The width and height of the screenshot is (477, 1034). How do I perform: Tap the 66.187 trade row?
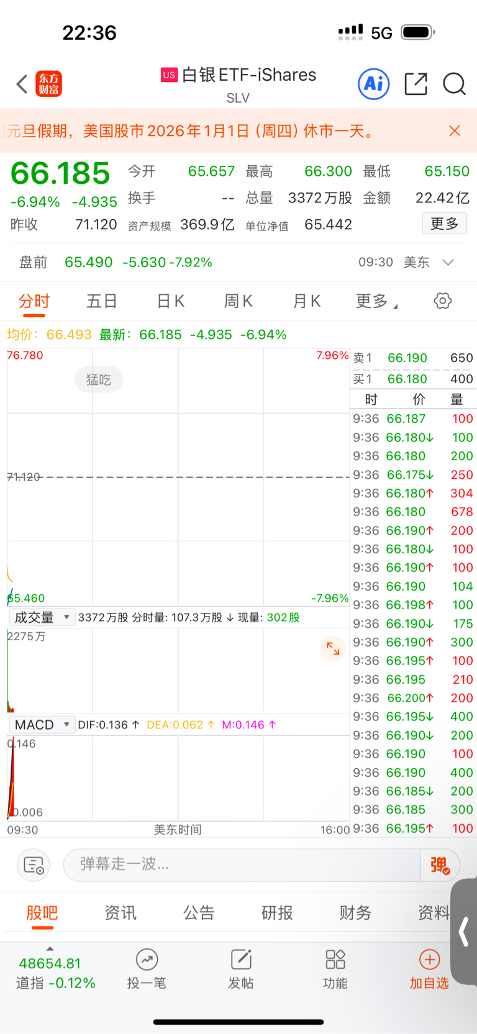(413, 419)
